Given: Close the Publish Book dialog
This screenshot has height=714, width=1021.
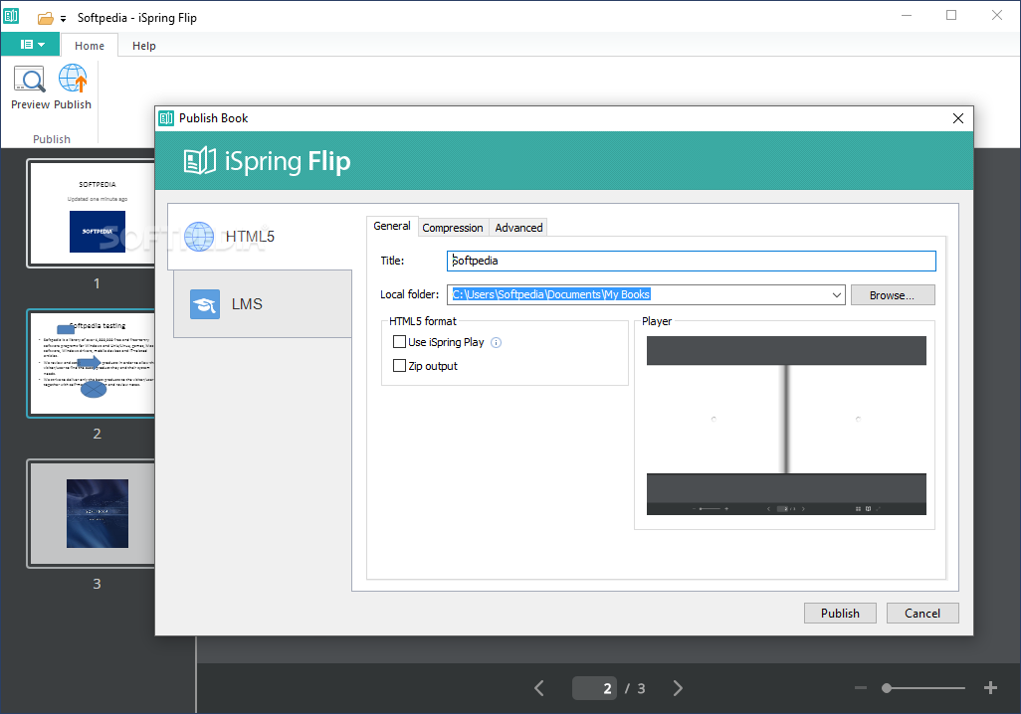Looking at the screenshot, I should click(958, 118).
